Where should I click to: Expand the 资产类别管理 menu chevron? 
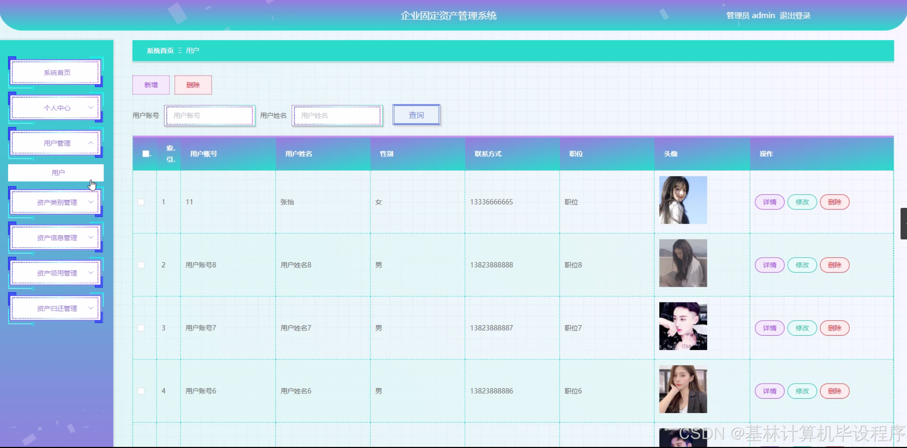point(91,202)
